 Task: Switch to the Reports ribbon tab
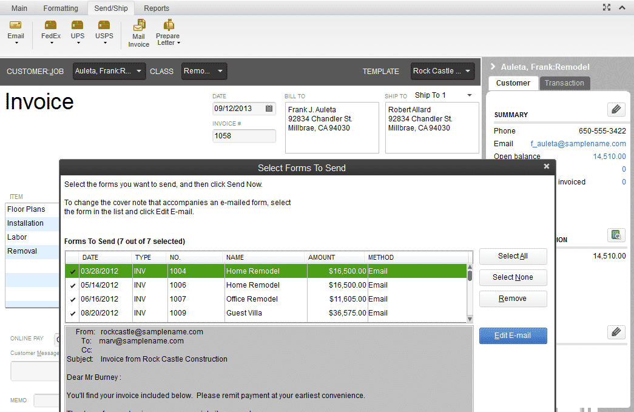(157, 8)
